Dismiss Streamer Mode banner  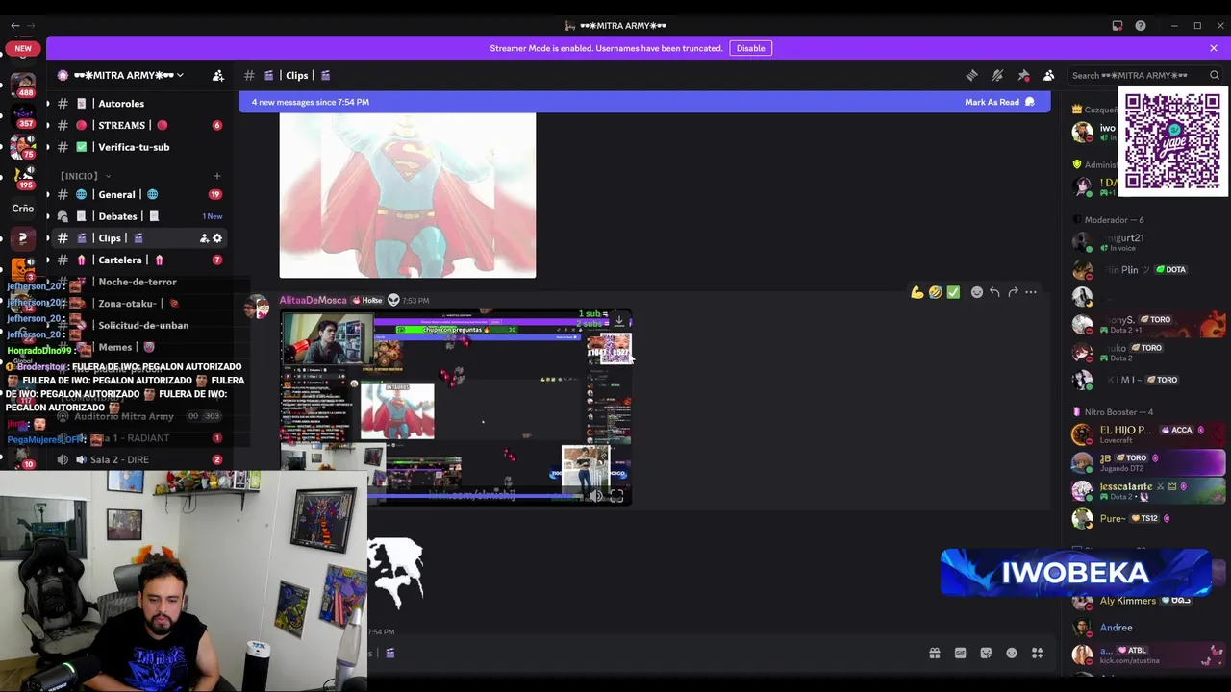tap(1214, 48)
